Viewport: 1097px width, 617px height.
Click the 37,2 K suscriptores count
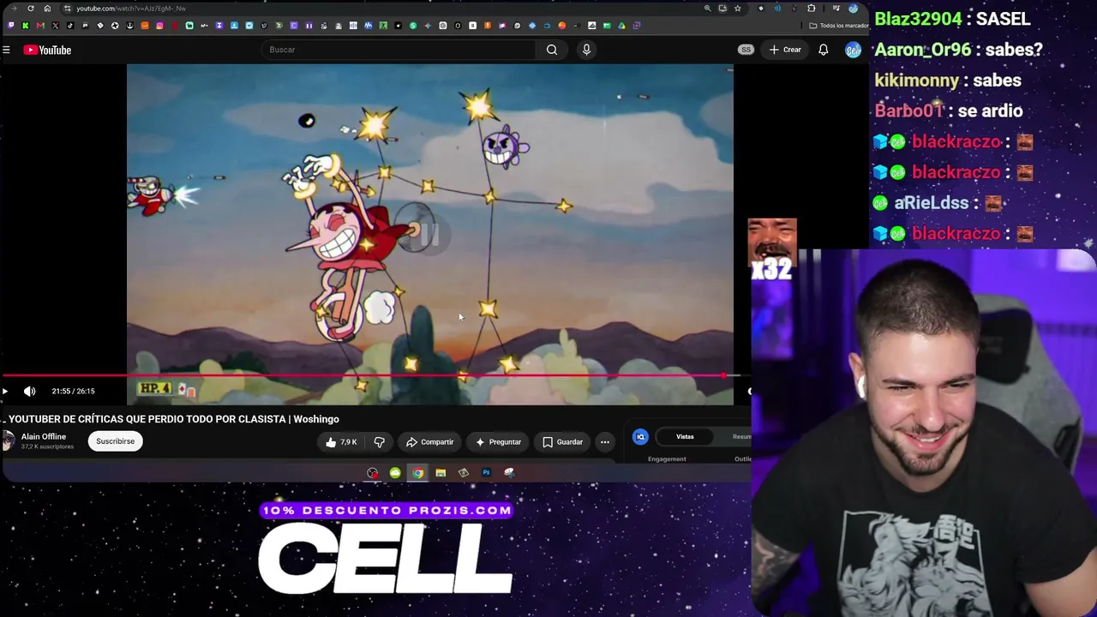point(47,446)
